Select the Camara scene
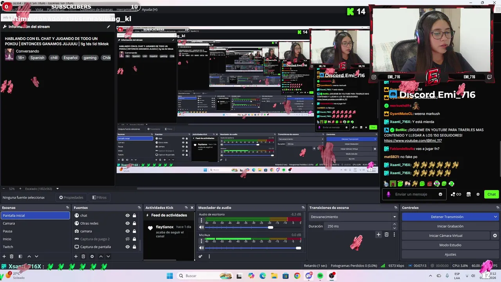 pos(35,223)
